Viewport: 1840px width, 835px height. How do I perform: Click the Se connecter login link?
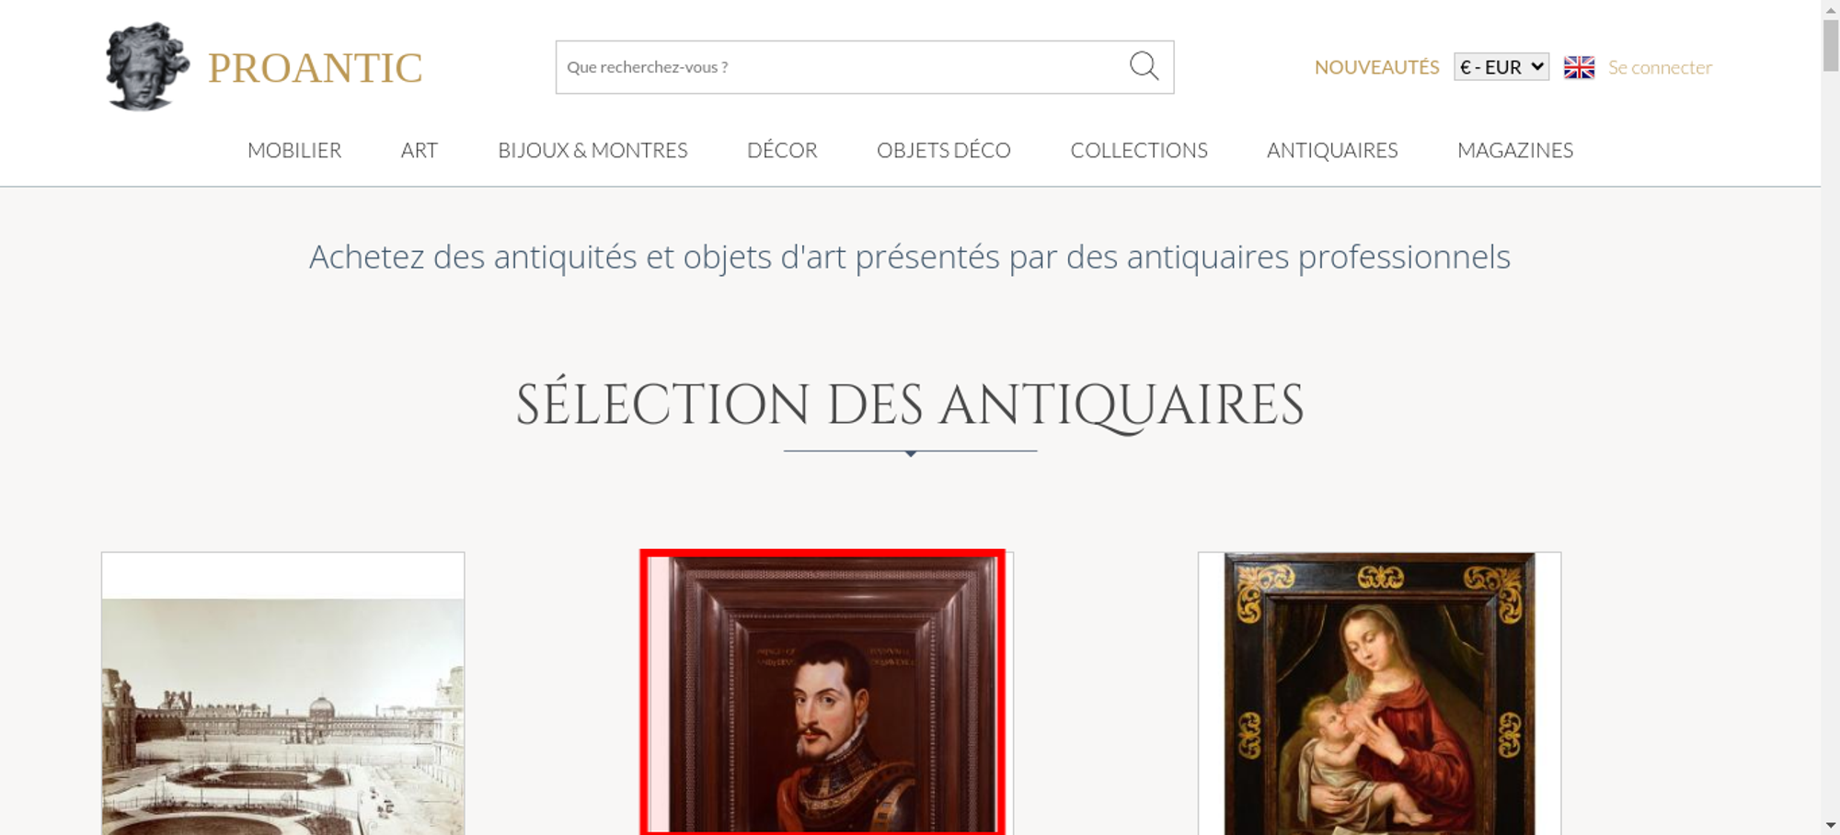click(1660, 67)
